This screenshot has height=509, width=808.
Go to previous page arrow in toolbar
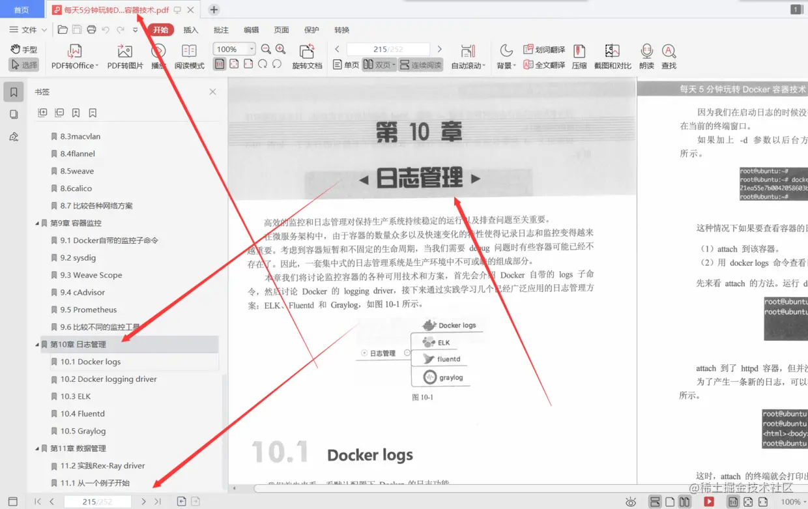[x=338, y=49]
